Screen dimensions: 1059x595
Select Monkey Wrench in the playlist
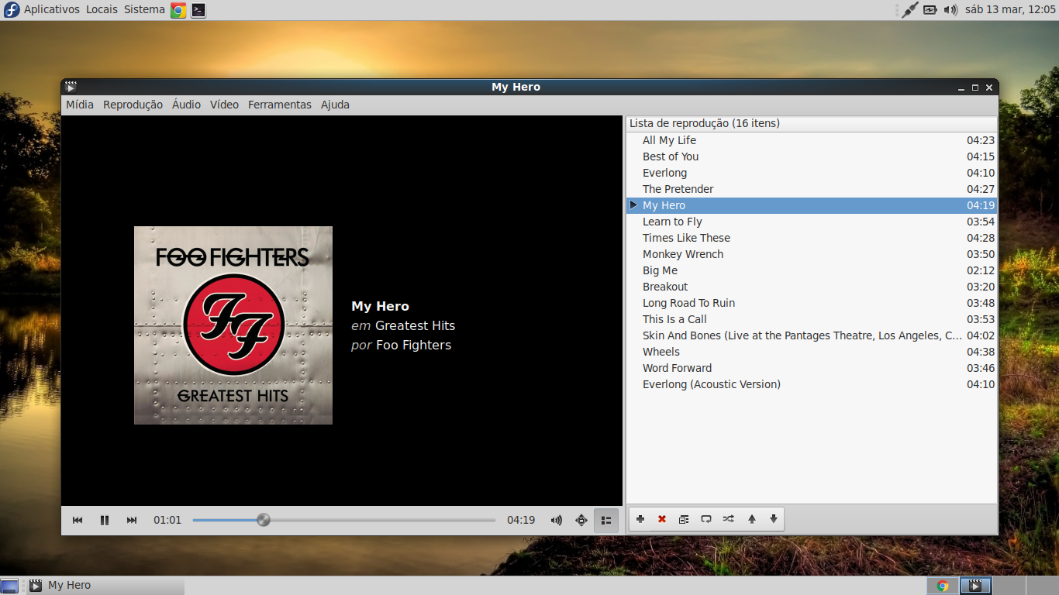(x=812, y=254)
